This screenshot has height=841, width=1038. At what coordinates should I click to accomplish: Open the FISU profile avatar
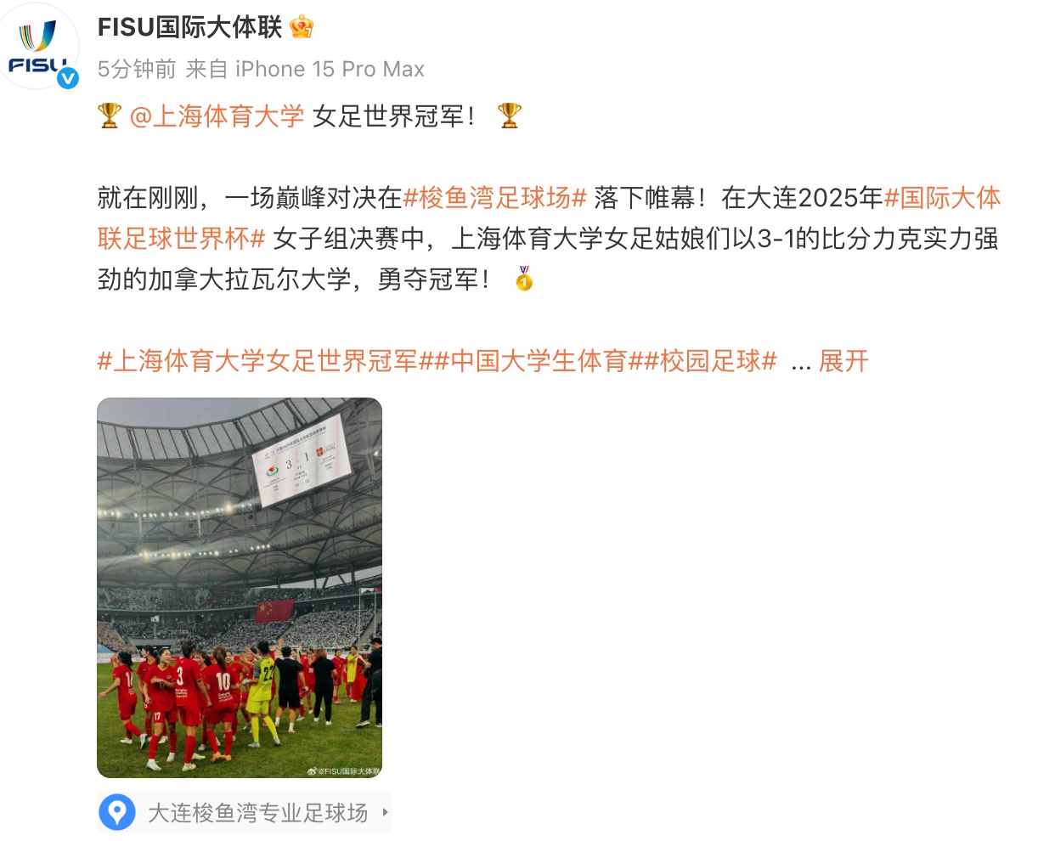[x=40, y=48]
